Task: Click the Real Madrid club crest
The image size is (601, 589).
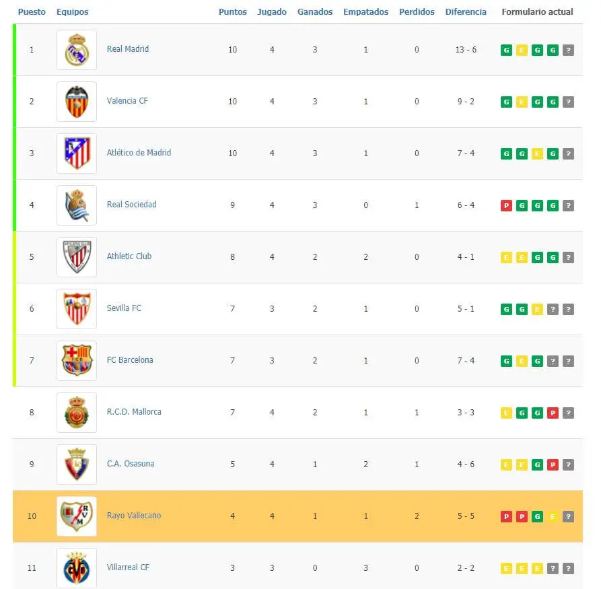Action: point(76,49)
